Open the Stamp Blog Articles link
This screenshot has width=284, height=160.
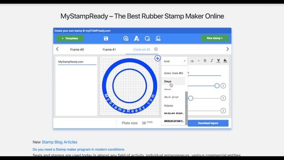point(59,142)
